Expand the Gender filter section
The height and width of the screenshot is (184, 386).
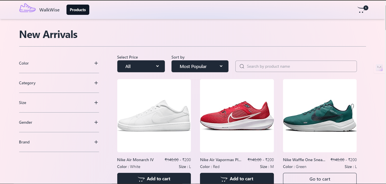[59, 122]
